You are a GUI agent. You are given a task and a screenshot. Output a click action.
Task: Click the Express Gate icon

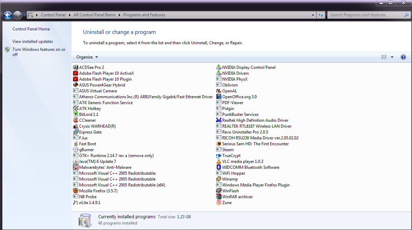(76, 132)
